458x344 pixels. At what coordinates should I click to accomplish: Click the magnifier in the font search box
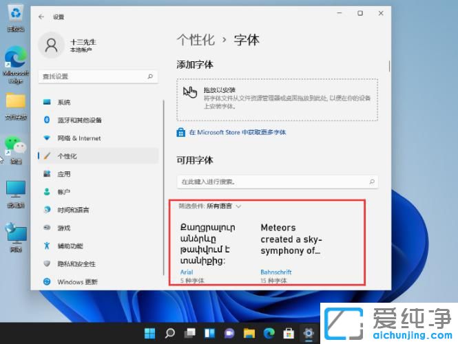[372, 182]
